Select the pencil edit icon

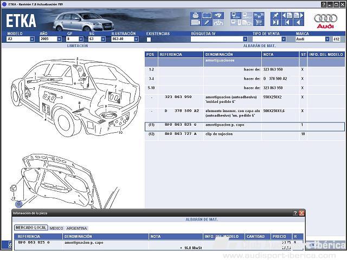207,23
